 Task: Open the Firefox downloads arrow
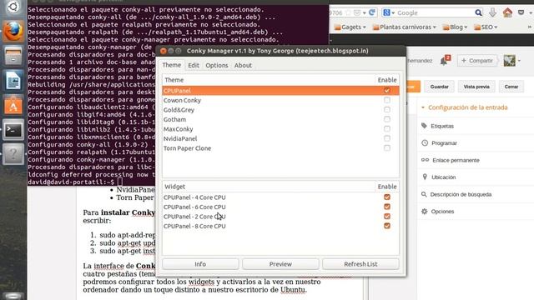pos(493,12)
